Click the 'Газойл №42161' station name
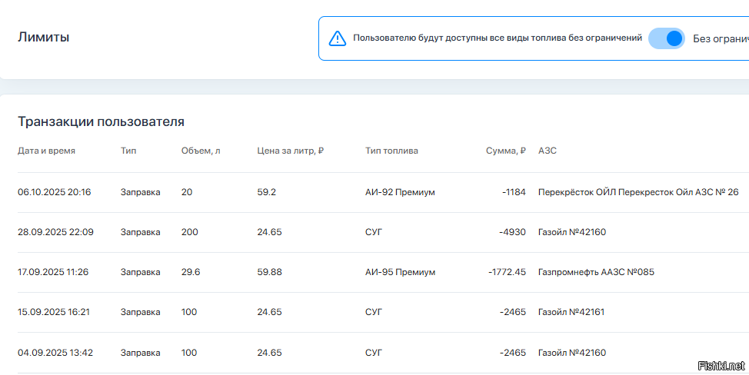Screen dimensions: 749x375 572,312
